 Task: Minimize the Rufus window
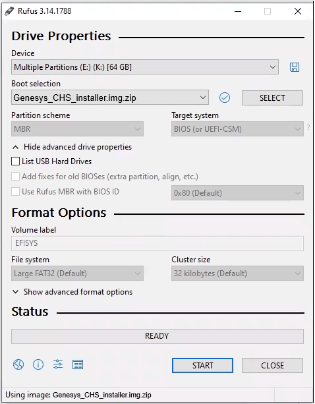click(x=238, y=11)
